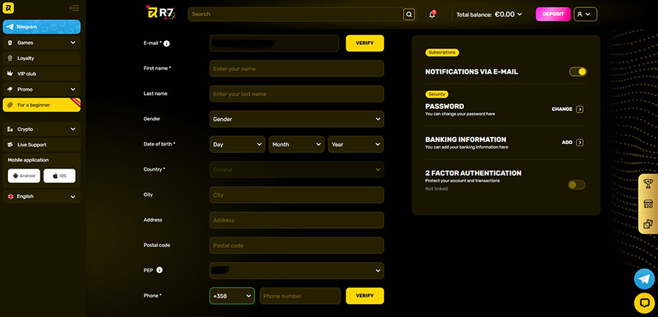Open the +358 phone code dropdown
658x317 pixels.
232,296
